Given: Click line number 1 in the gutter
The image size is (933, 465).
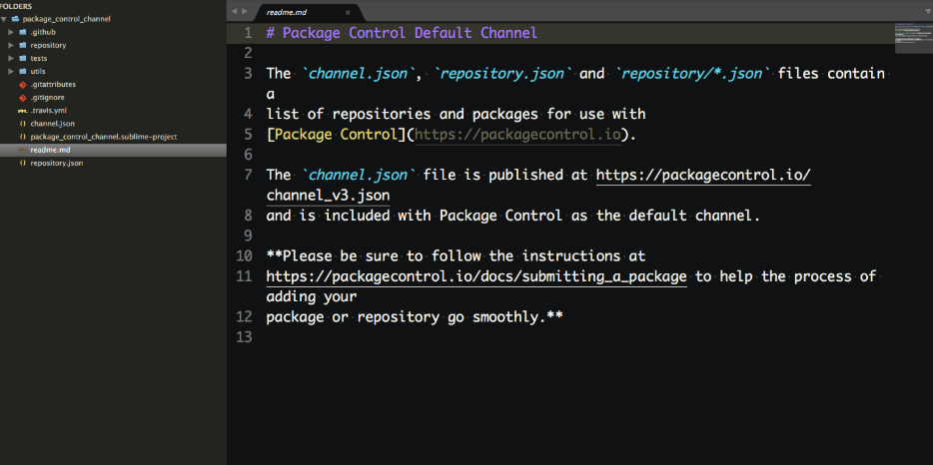Looking at the screenshot, I should pyautogui.click(x=248, y=33).
